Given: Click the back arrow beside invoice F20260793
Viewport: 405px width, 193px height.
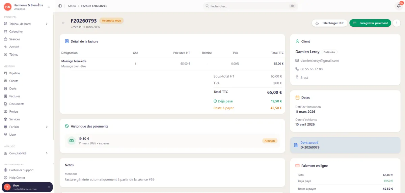Looking at the screenshot, I should tap(63, 23).
